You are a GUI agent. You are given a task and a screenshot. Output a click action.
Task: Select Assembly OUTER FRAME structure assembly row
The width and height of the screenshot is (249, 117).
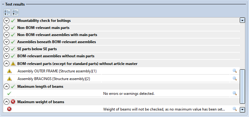click(121, 71)
